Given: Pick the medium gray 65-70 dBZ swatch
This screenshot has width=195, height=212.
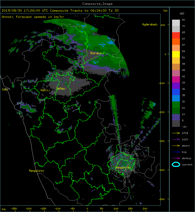Looking at the screenshot, I should pyautogui.click(x=176, y=29).
